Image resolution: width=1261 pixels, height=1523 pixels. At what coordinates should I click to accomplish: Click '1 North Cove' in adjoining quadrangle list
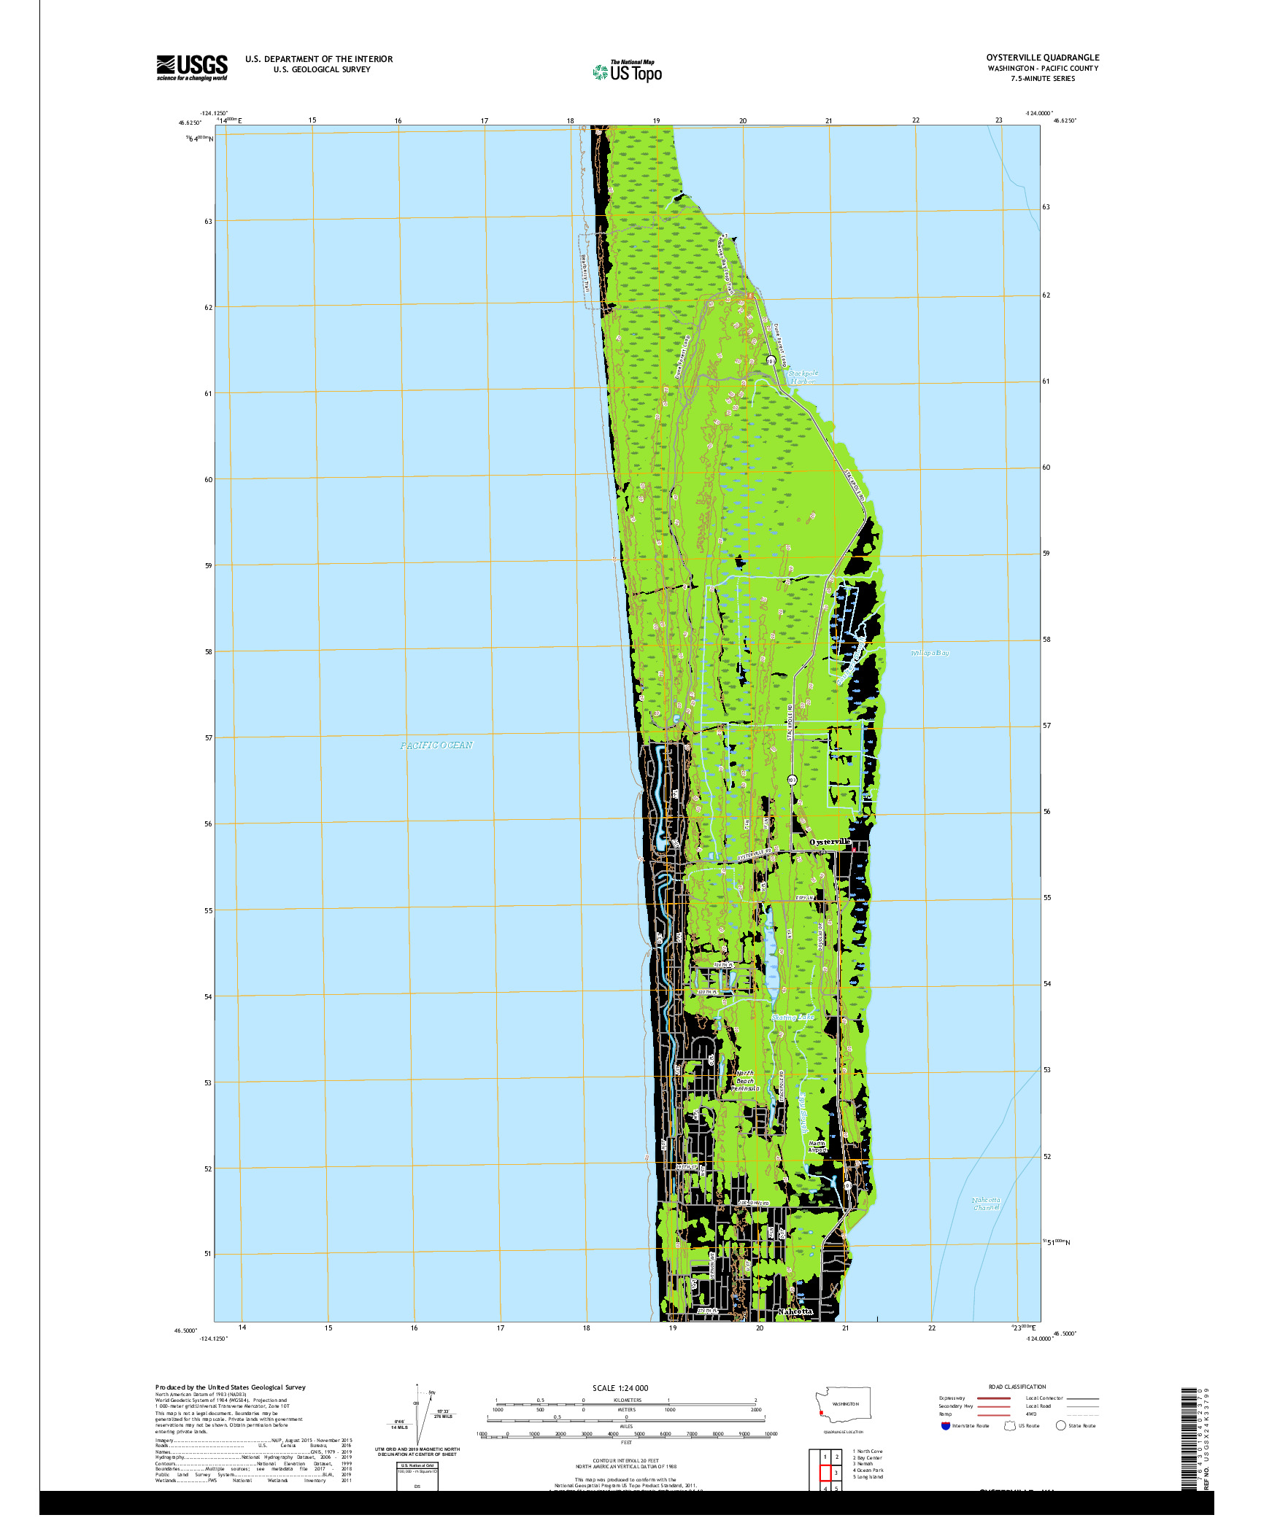point(868,1452)
